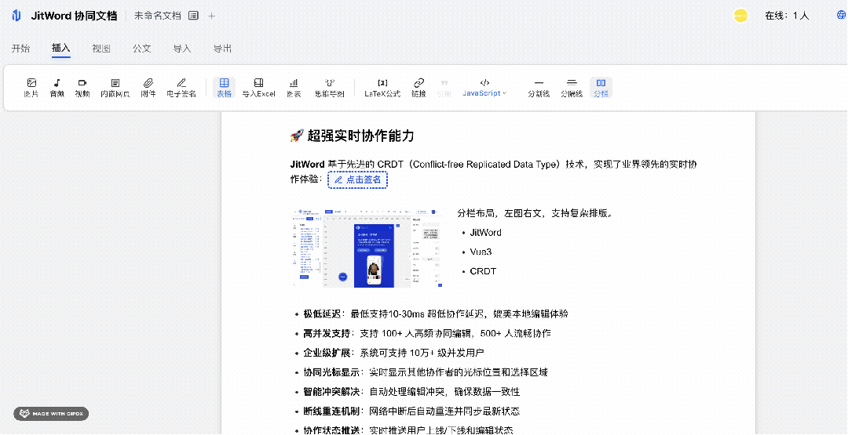Click the JitWord bullet item
The image size is (848, 435).
click(x=486, y=233)
